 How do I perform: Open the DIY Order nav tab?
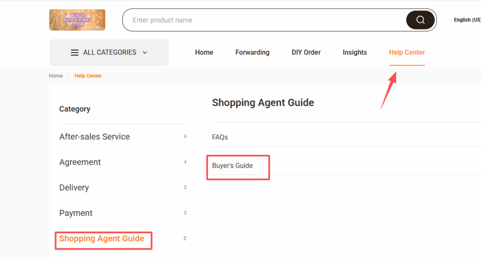[306, 53]
